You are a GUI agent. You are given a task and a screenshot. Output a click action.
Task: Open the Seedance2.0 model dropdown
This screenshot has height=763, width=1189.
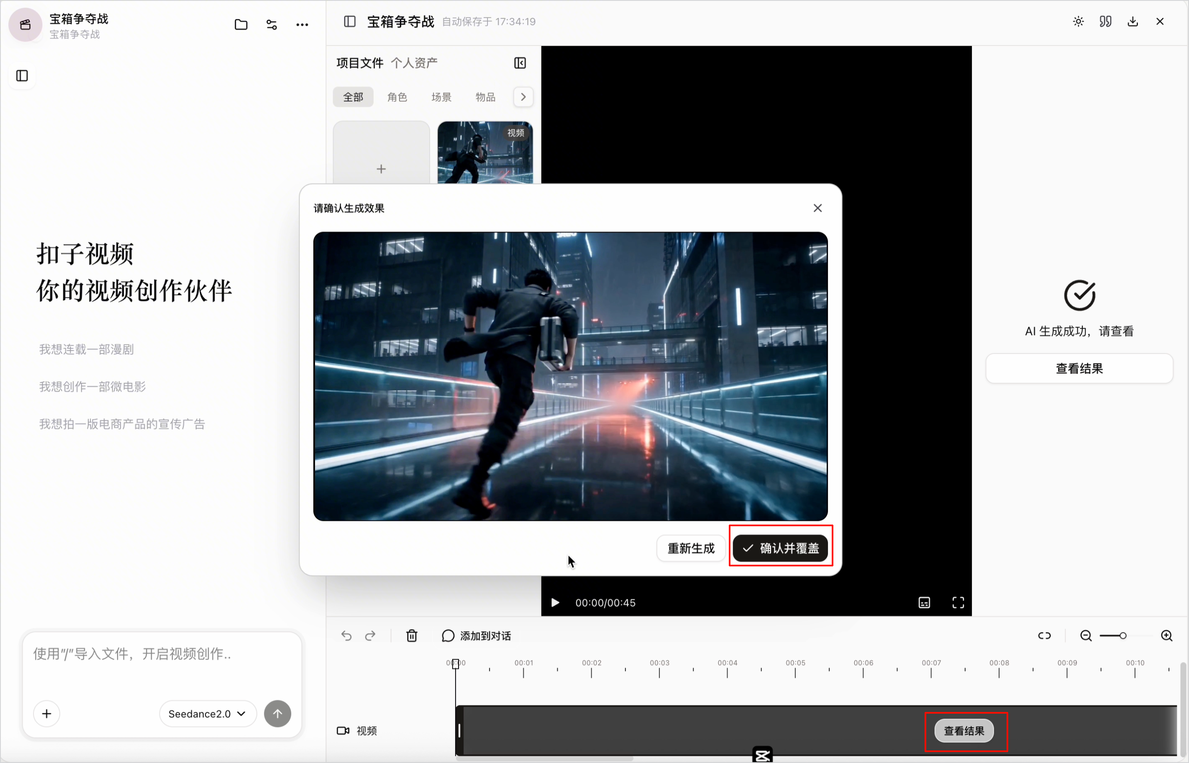208,714
